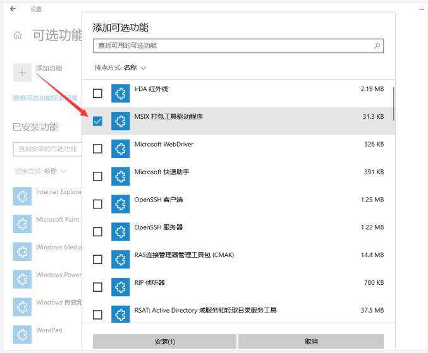Click the RAS连接管理器 (CMAK) feature icon
The width and height of the screenshot is (428, 353).
(x=120, y=260)
